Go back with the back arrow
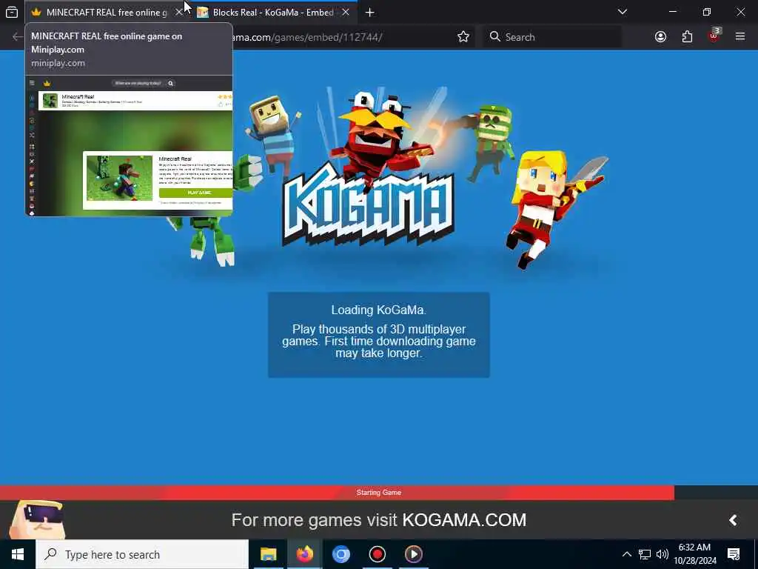Viewport: 758px width, 569px height. click(x=18, y=37)
